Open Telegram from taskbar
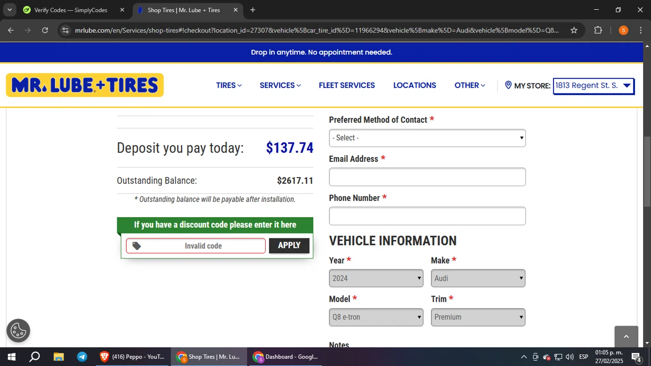This screenshot has width=651, height=366. pos(82,357)
